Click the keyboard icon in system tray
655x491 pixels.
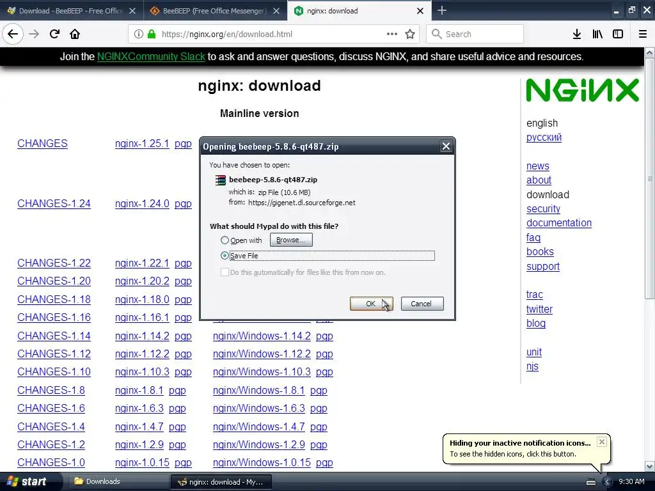click(x=590, y=482)
